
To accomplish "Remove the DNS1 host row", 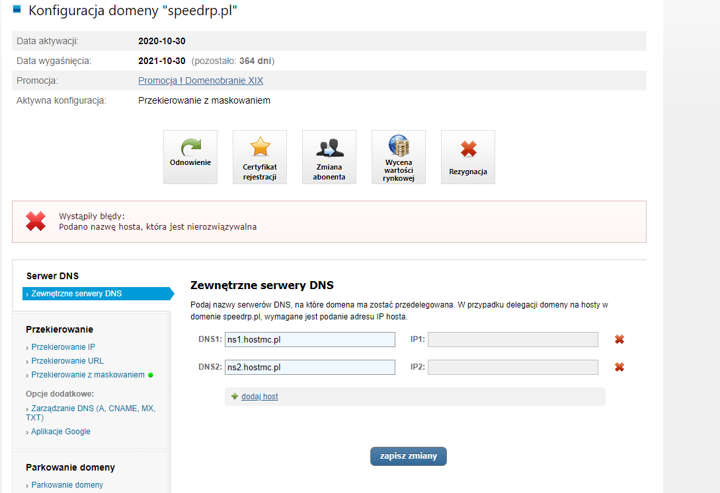I will (x=620, y=339).
